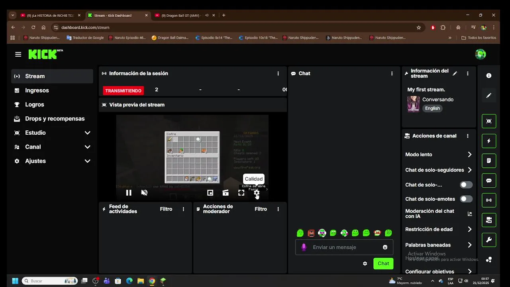Select Stream in the left navigation
Viewport: 510px width, 287px height.
pyautogui.click(x=52, y=76)
